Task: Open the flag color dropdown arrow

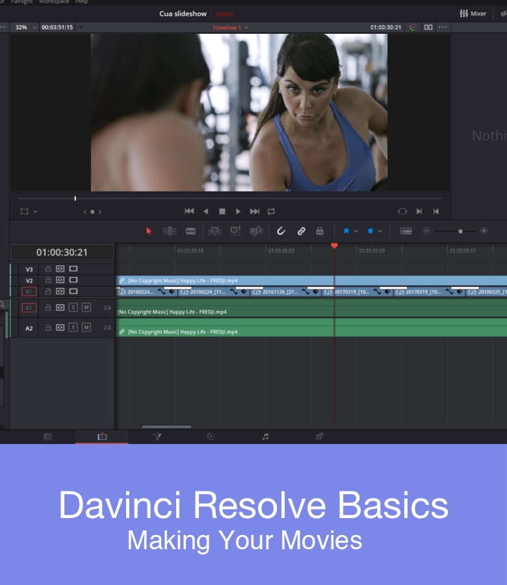Action: point(356,231)
